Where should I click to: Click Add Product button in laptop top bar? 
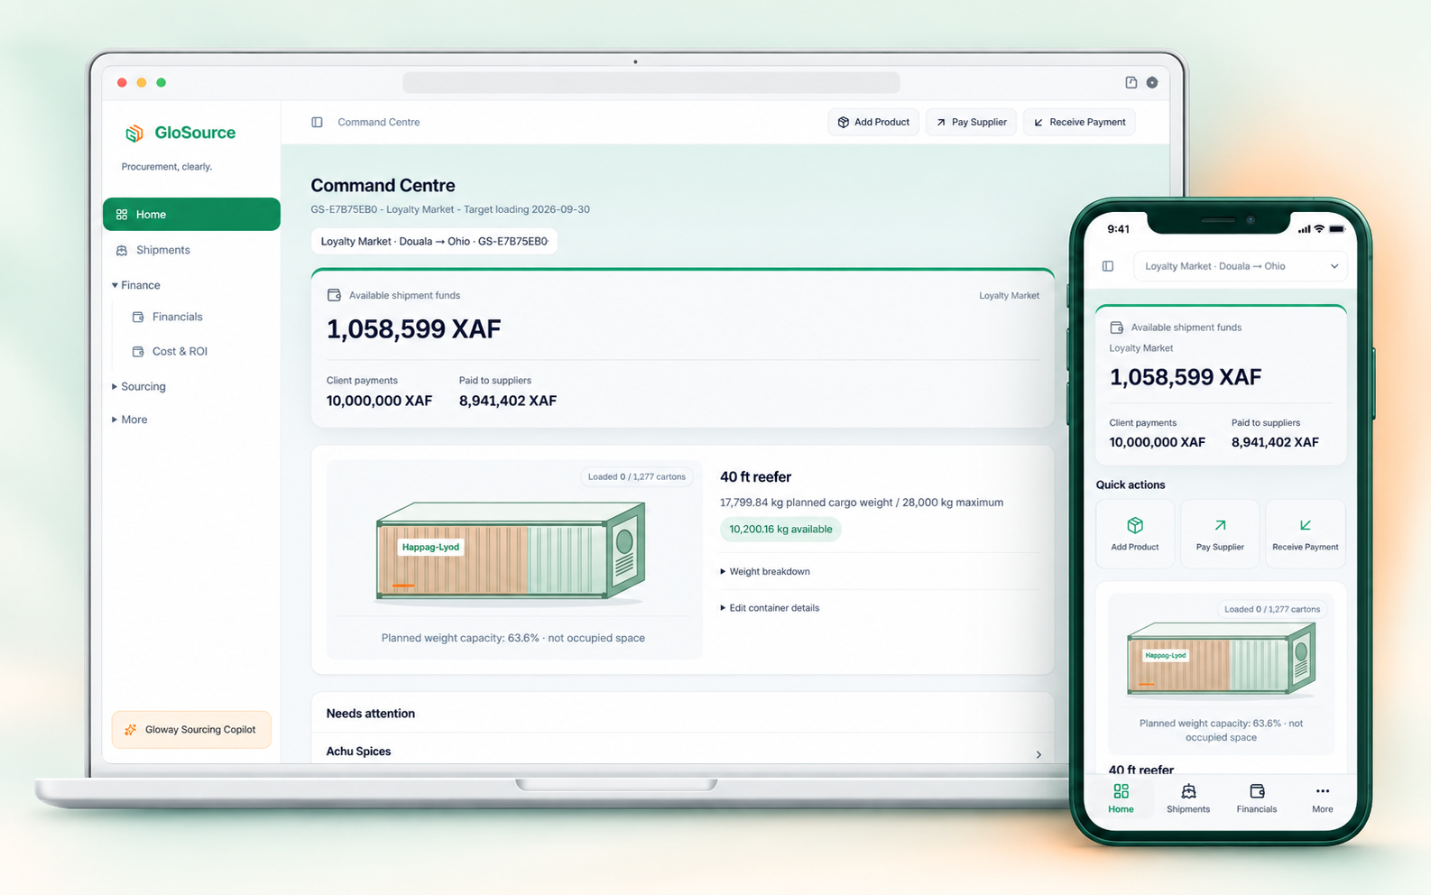pyautogui.click(x=873, y=122)
